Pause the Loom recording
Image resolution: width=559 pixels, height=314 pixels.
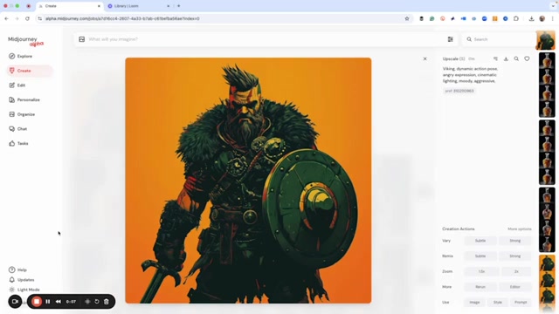[48, 302]
